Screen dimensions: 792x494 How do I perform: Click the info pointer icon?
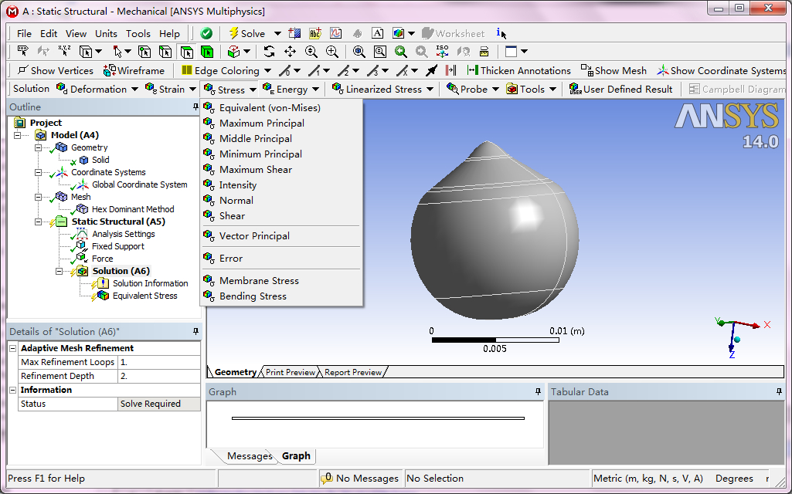click(501, 33)
